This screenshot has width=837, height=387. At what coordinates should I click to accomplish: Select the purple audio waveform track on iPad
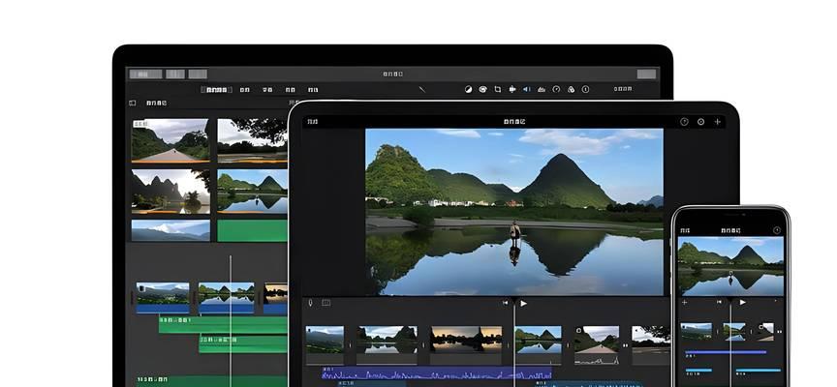click(437, 373)
